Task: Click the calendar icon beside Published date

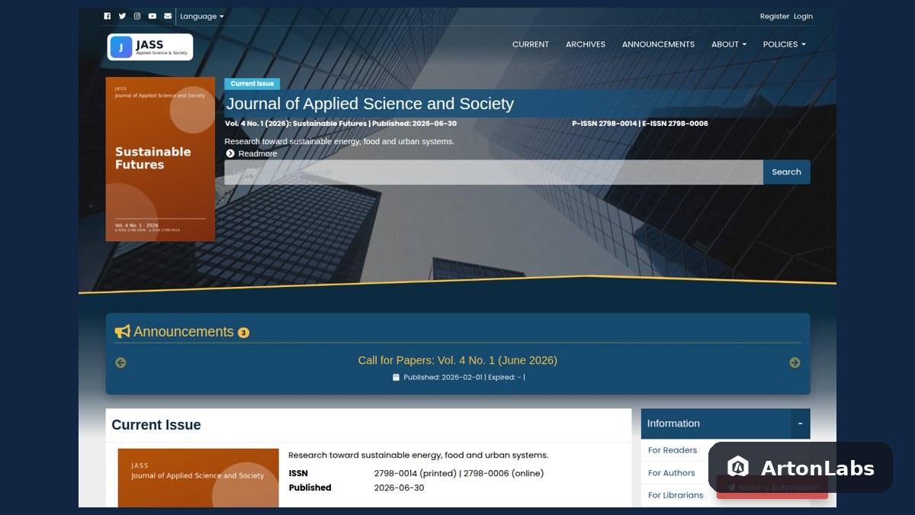Action: [396, 377]
